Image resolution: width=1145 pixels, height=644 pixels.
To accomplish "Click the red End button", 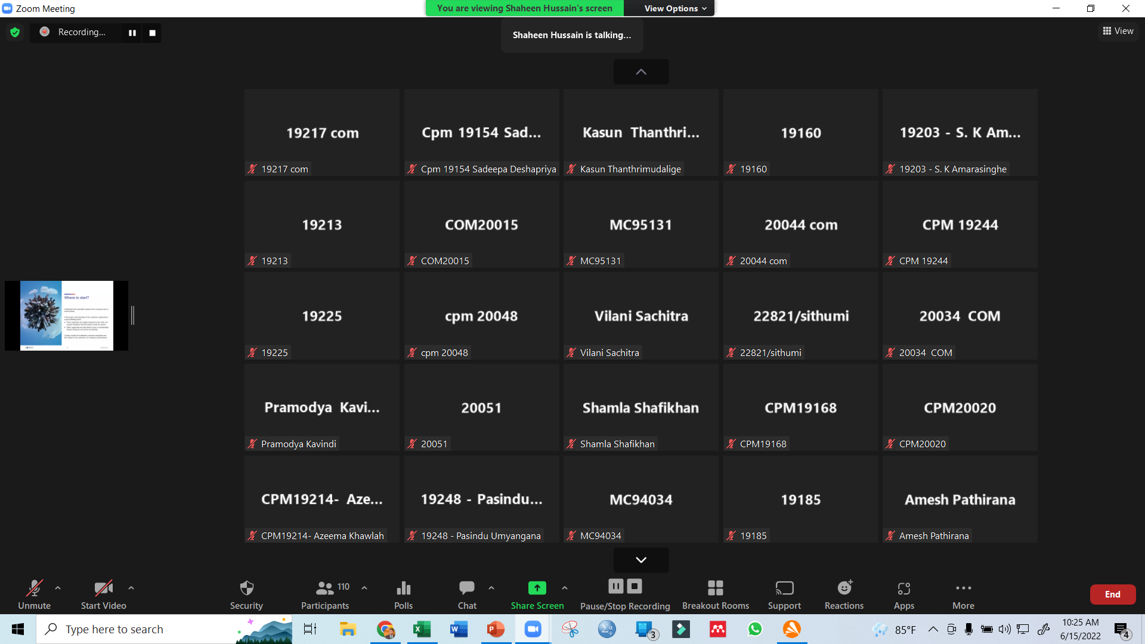I will 1112,594.
